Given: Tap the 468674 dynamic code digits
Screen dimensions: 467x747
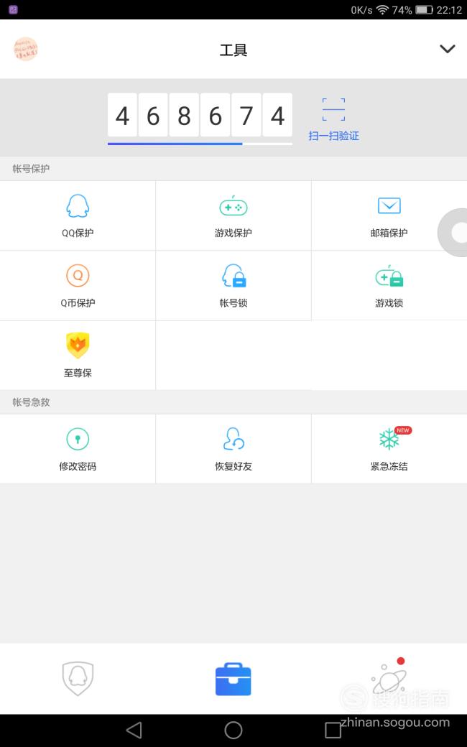Looking at the screenshot, I should click(x=200, y=116).
